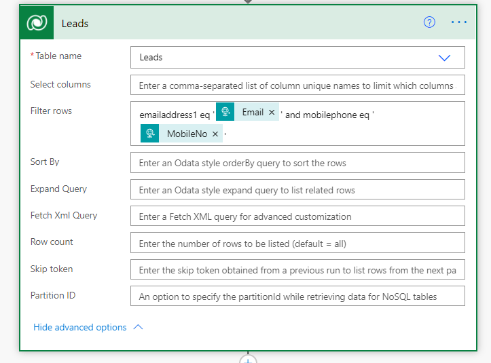The width and height of the screenshot is (491, 363).
Task: Click the MobileNo dynamic content token icon
Action: click(151, 134)
